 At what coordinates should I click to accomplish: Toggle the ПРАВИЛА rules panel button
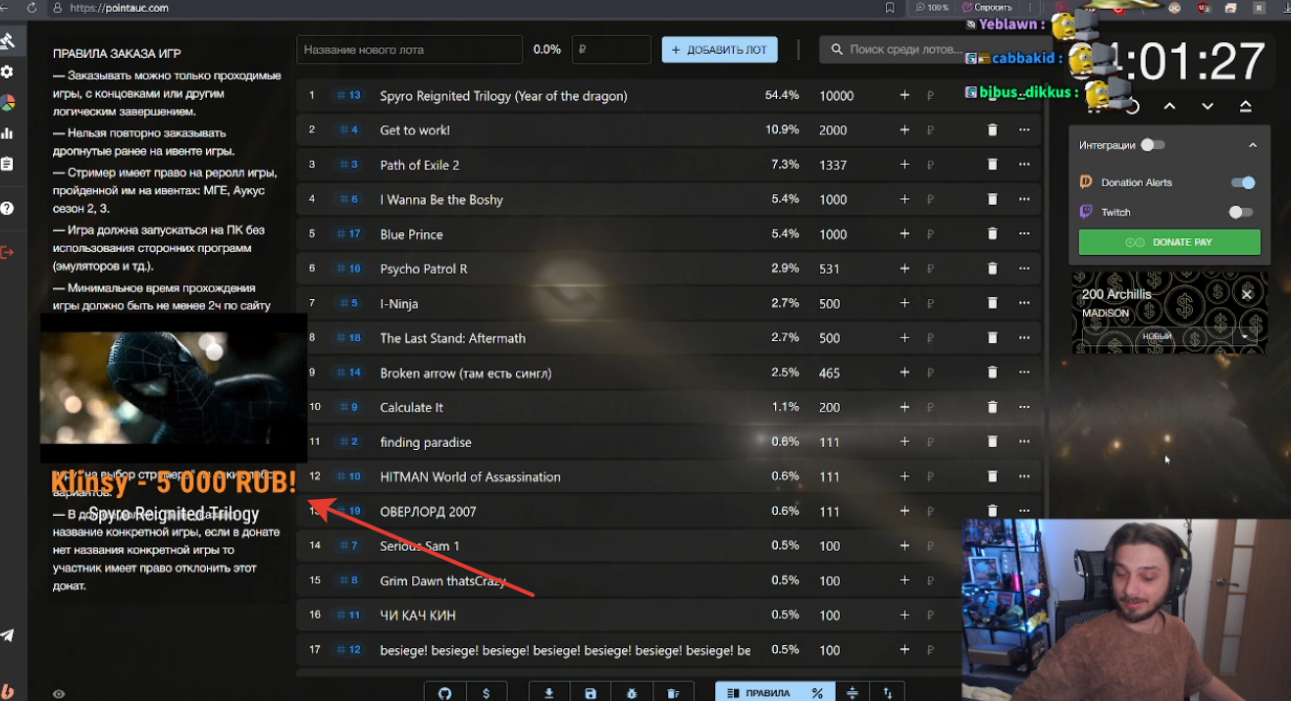(x=758, y=693)
